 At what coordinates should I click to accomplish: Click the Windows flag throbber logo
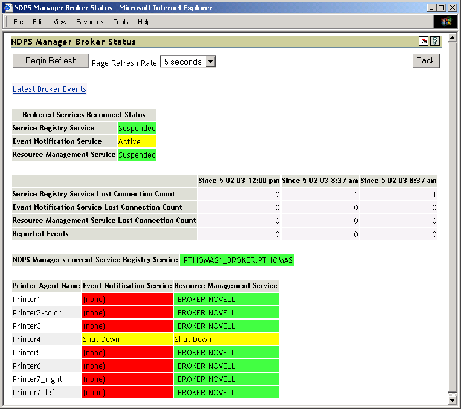pyautogui.click(x=446, y=22)
